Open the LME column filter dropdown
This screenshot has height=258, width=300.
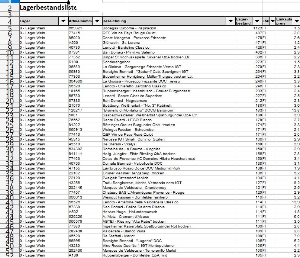pos(272,21)
